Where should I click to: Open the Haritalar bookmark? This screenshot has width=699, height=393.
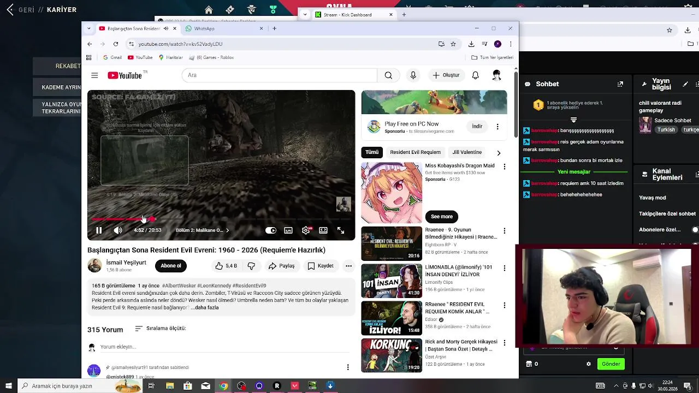coord(171,57)
